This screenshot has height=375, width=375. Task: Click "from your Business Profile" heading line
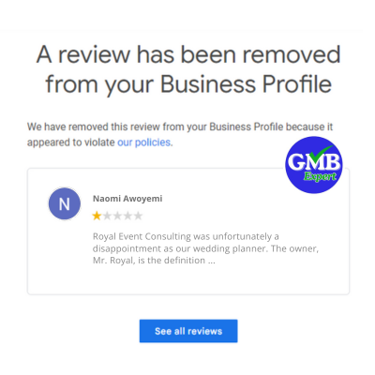tap(188, 84)
